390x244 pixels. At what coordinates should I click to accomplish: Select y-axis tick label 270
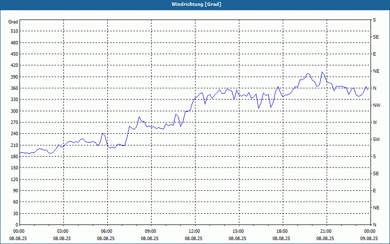pos(15,122)
